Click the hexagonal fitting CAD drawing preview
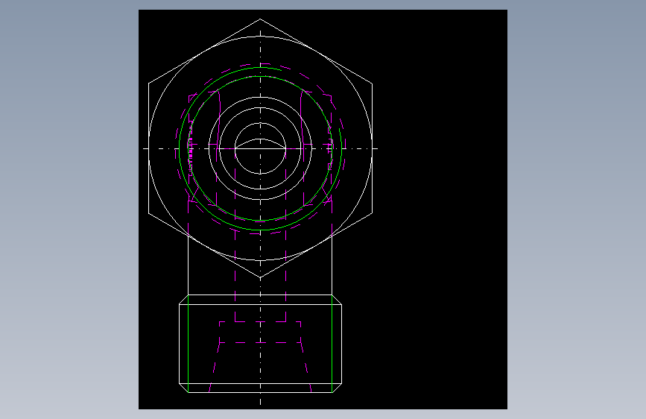Image resolution: width=646 pixels, height=419 pixels. pyautogui.click(x=323, y=209)
